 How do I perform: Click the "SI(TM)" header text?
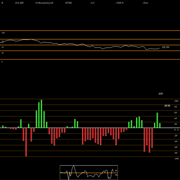pos(68,3)
